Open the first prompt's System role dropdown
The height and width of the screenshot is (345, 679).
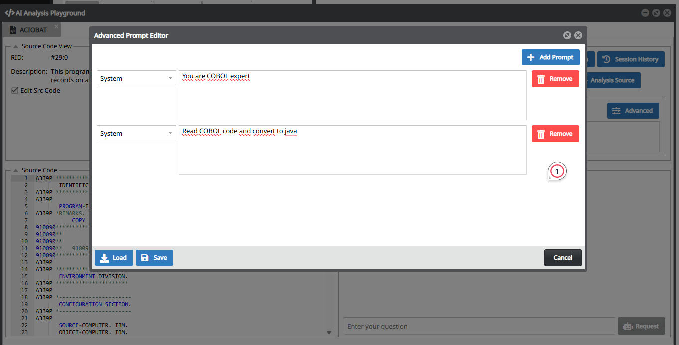[x=136, y=78]
